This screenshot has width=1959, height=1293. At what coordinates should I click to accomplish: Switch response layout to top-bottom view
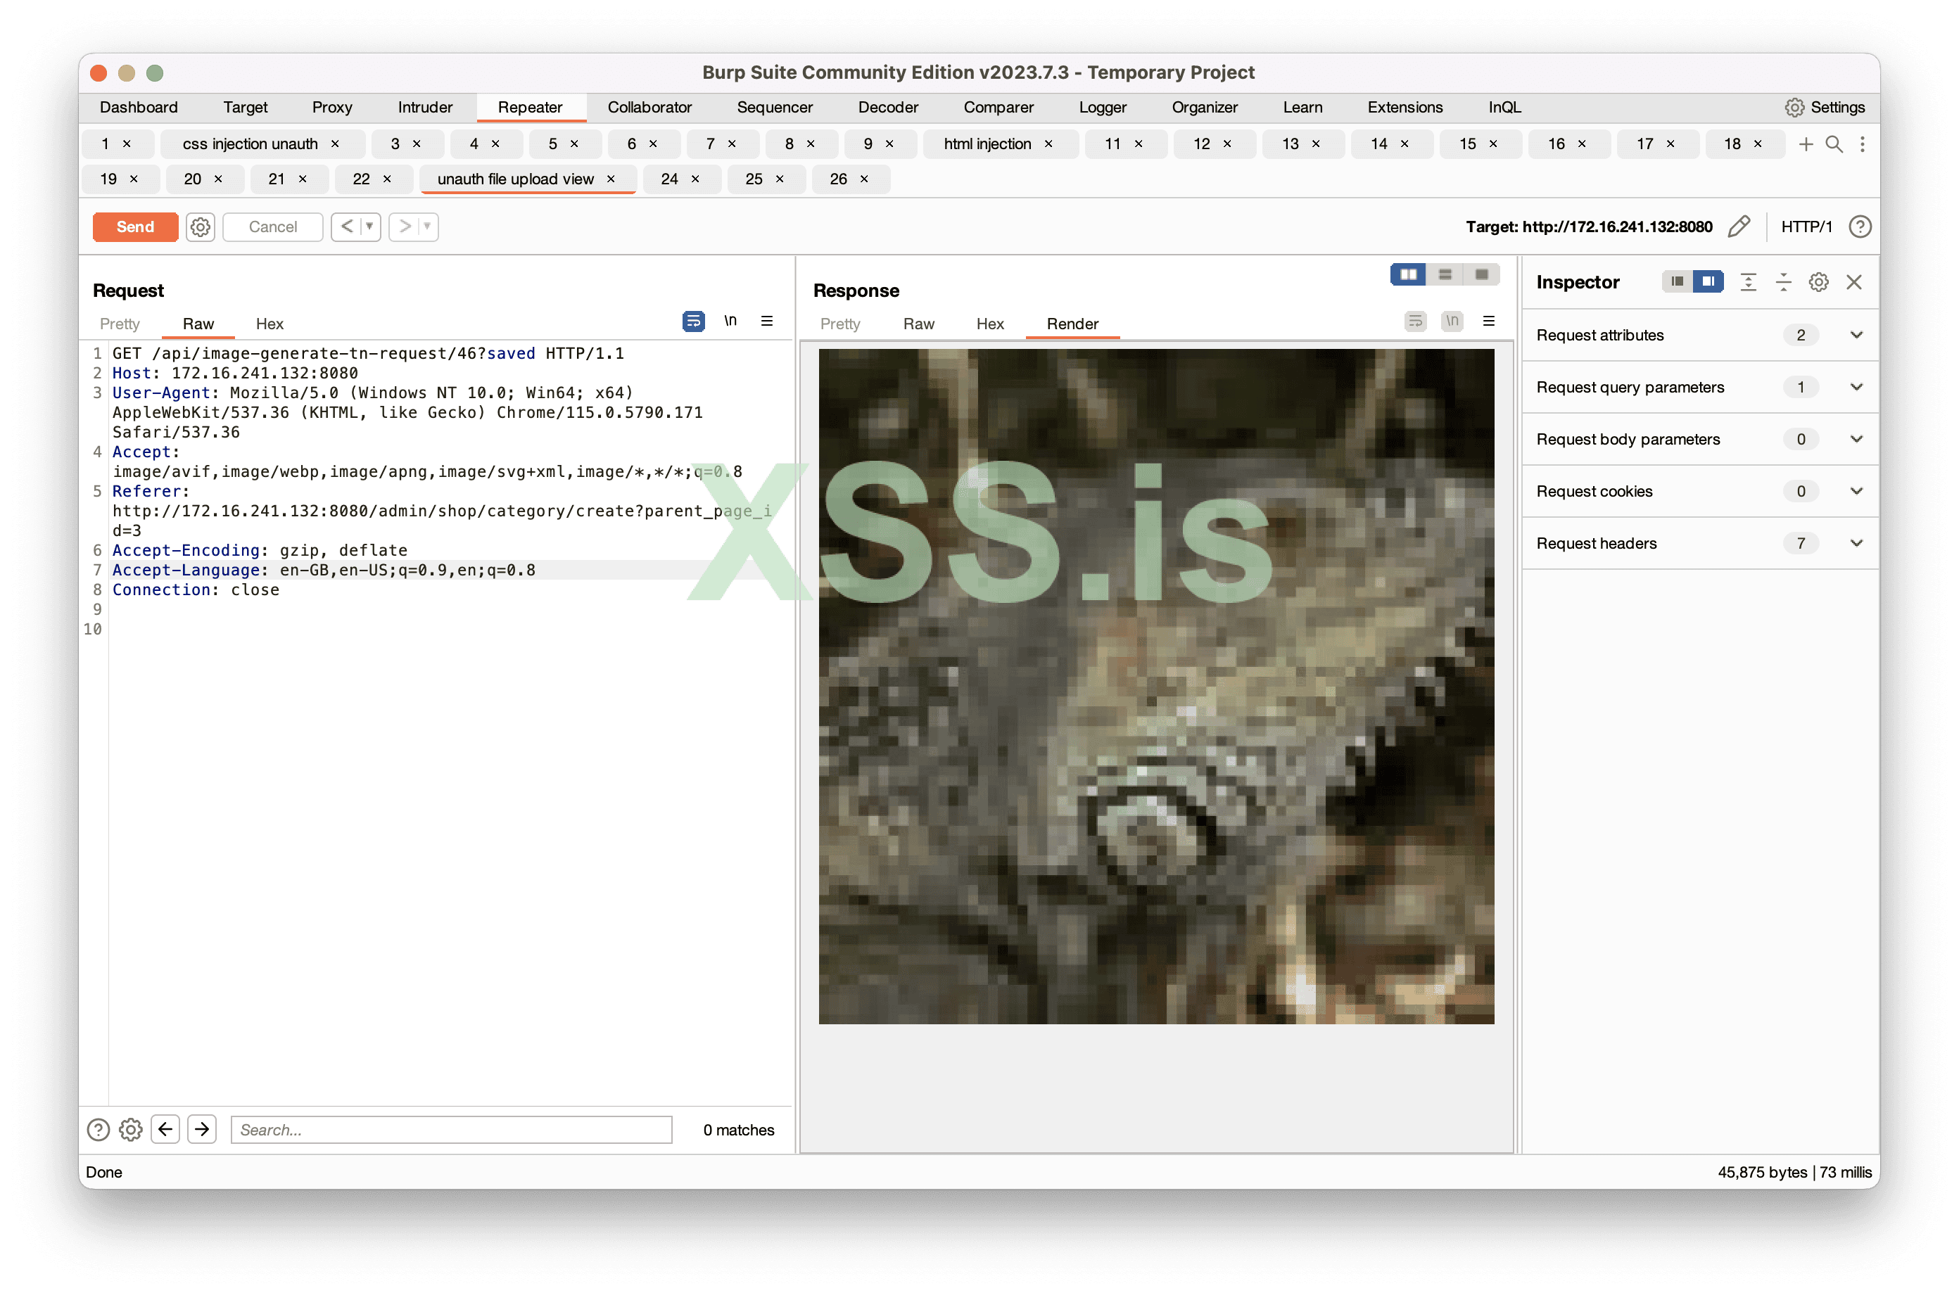pos(1445,274)
